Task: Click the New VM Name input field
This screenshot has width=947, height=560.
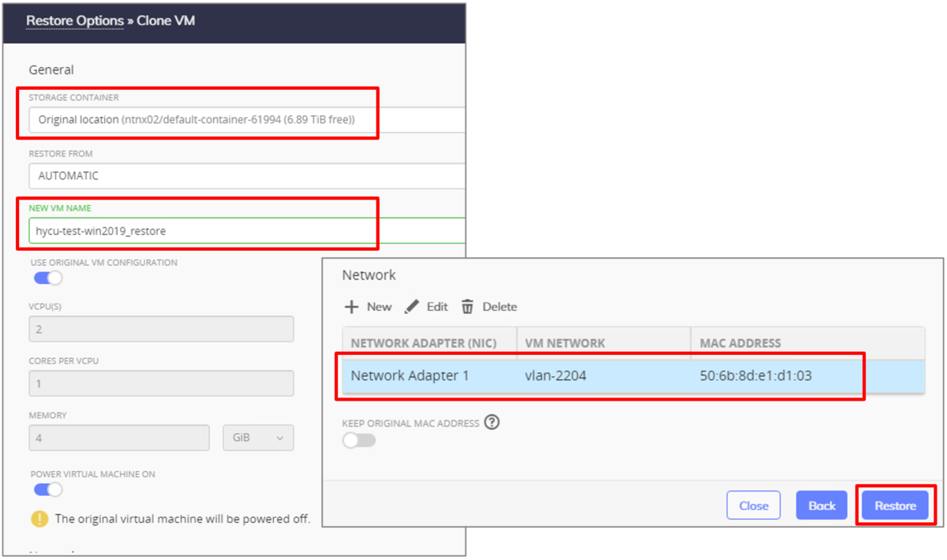Action: pos(247,231)
